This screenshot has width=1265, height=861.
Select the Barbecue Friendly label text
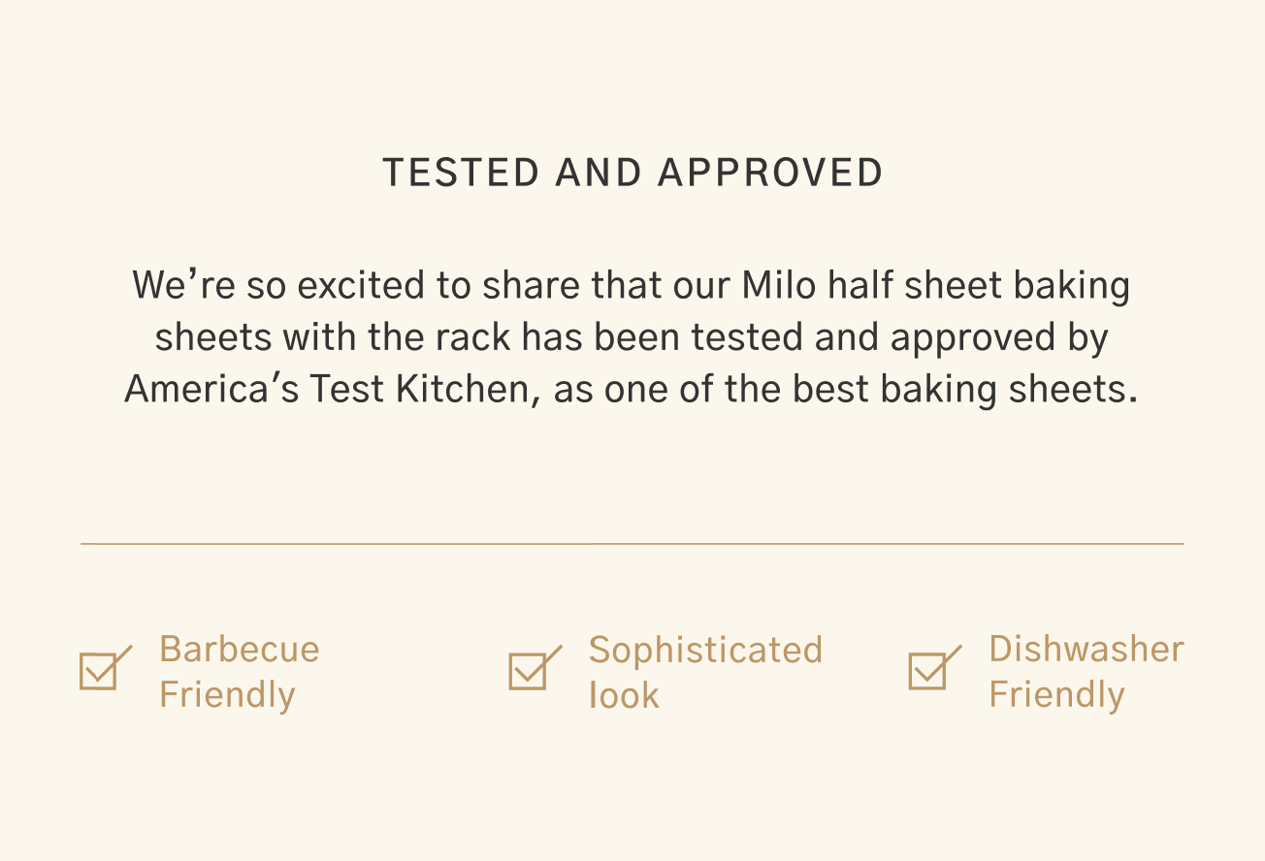(240, 672)
